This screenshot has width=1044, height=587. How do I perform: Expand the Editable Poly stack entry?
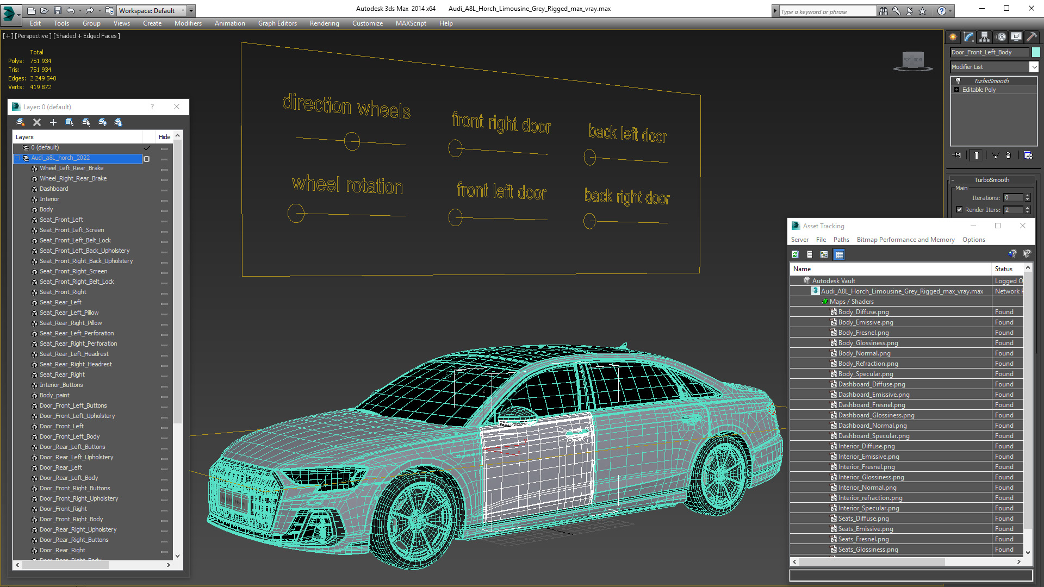(956, 90)
